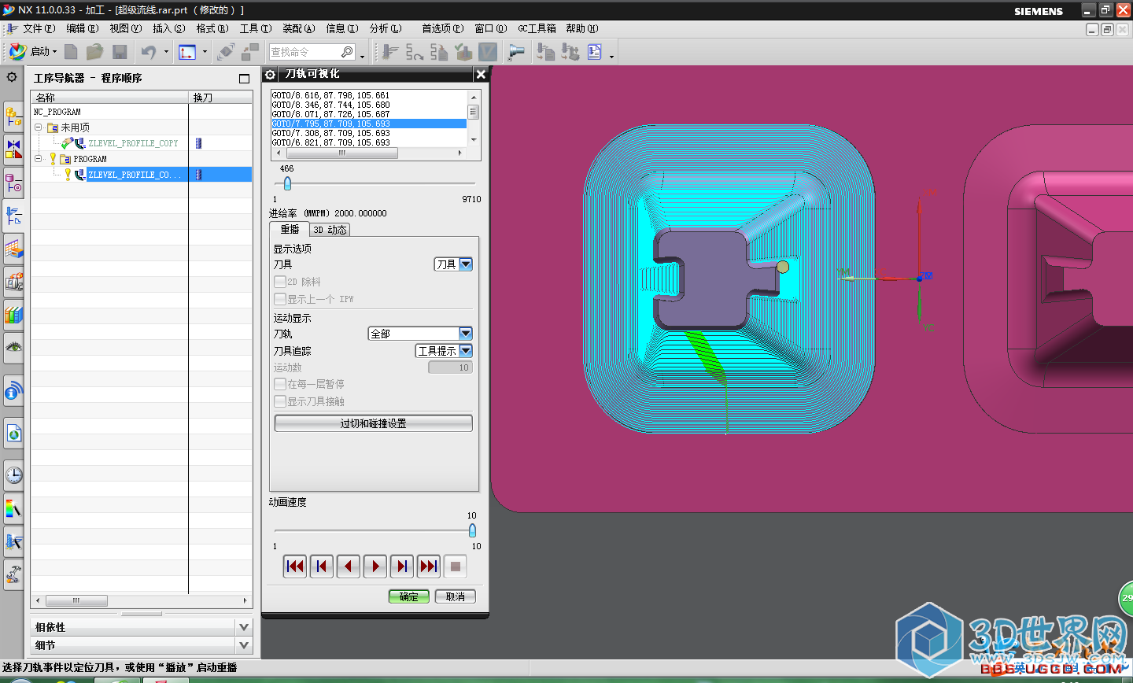Image resolution: width=1133 pixels, height=683 pixels.
Task: Click the Generate tool path icon
Action: (x=390, y=52)
